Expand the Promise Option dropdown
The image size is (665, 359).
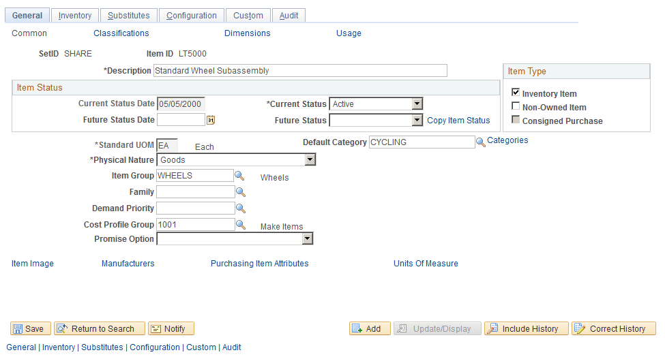pos(235,239)
